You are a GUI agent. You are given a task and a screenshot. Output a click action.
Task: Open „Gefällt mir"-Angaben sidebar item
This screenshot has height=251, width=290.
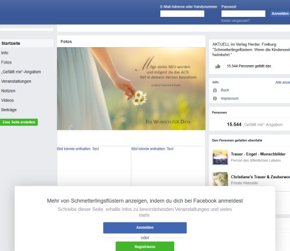[x=21, y=72]
